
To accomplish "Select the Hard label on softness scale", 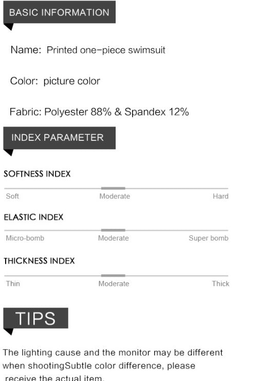I will [221, 196].
